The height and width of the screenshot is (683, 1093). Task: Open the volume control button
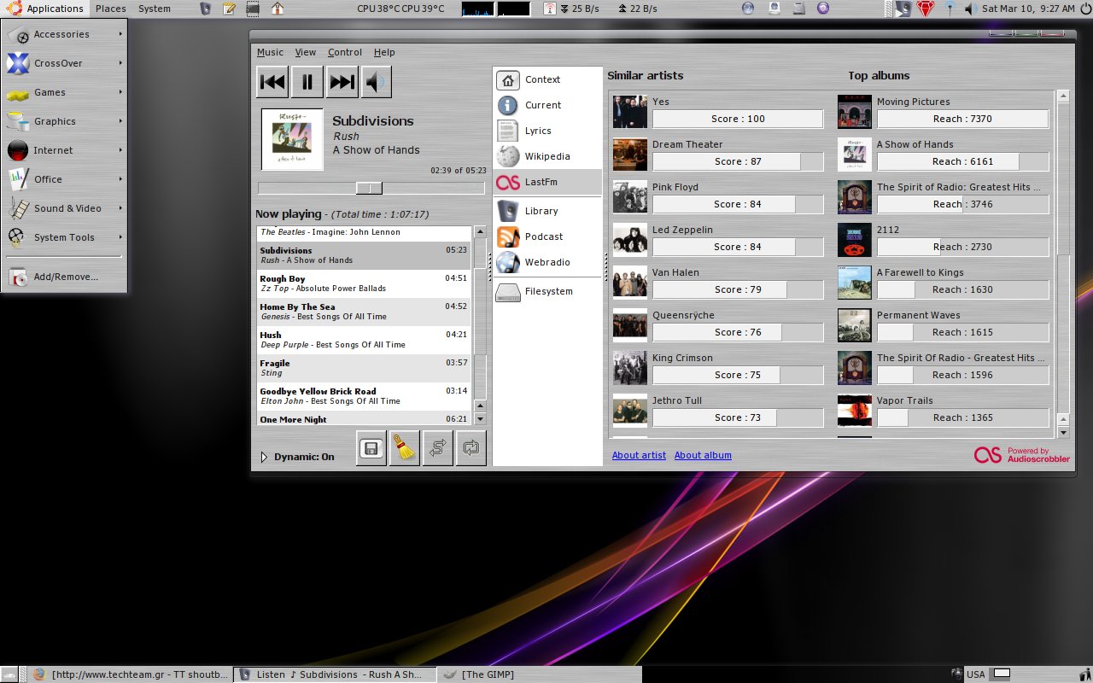(377, 82)
